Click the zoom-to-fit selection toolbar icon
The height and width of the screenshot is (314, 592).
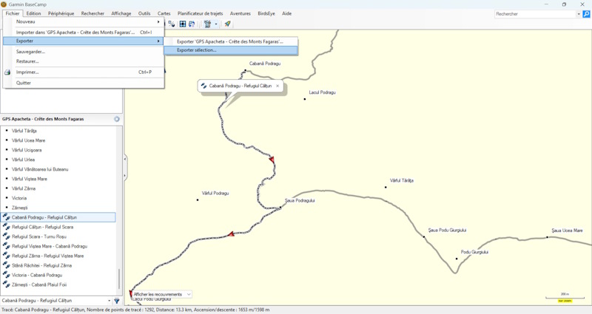183,24
